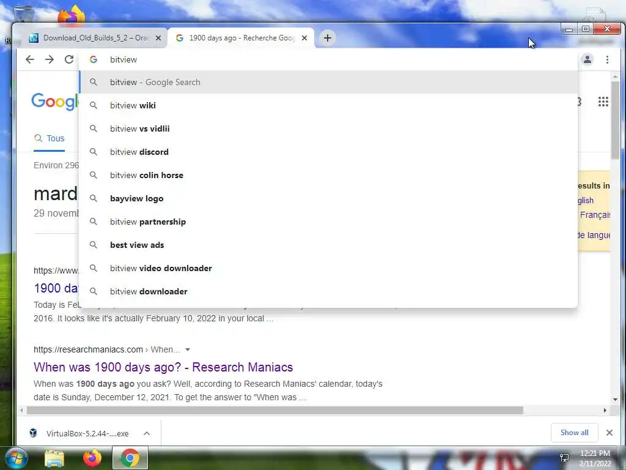Choose the bitview downloader suggestion

tap(328, 291)
